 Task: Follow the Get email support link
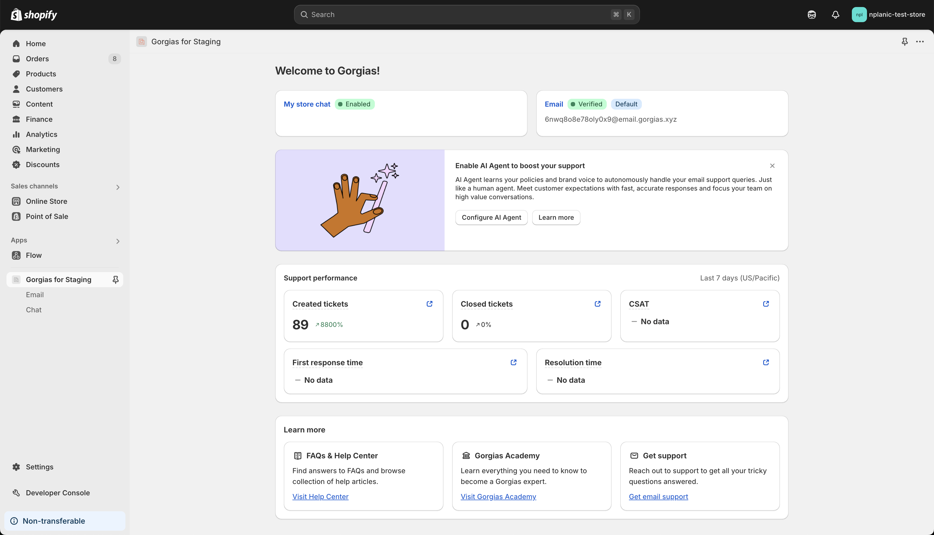click(658, 497)
